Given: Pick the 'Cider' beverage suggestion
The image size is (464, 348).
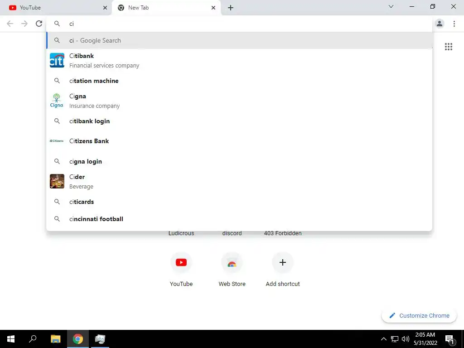Looking at the screenshot, I should [239, 181].
